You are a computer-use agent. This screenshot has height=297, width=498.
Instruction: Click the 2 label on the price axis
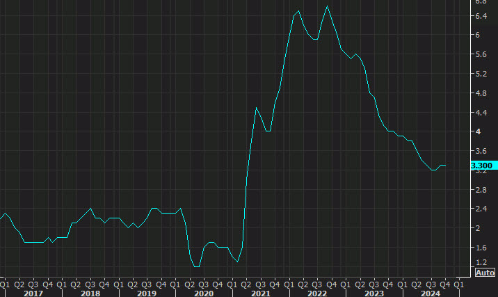click(x=477, y=228)
